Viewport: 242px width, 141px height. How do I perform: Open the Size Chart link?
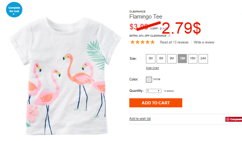(152, 68)
